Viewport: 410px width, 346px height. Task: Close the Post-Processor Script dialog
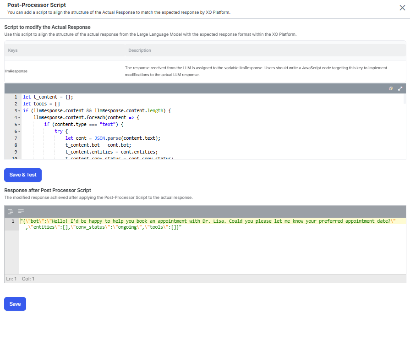[402, 7]
